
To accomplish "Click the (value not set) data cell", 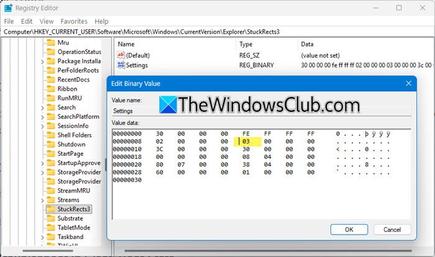I will point(320,55).
